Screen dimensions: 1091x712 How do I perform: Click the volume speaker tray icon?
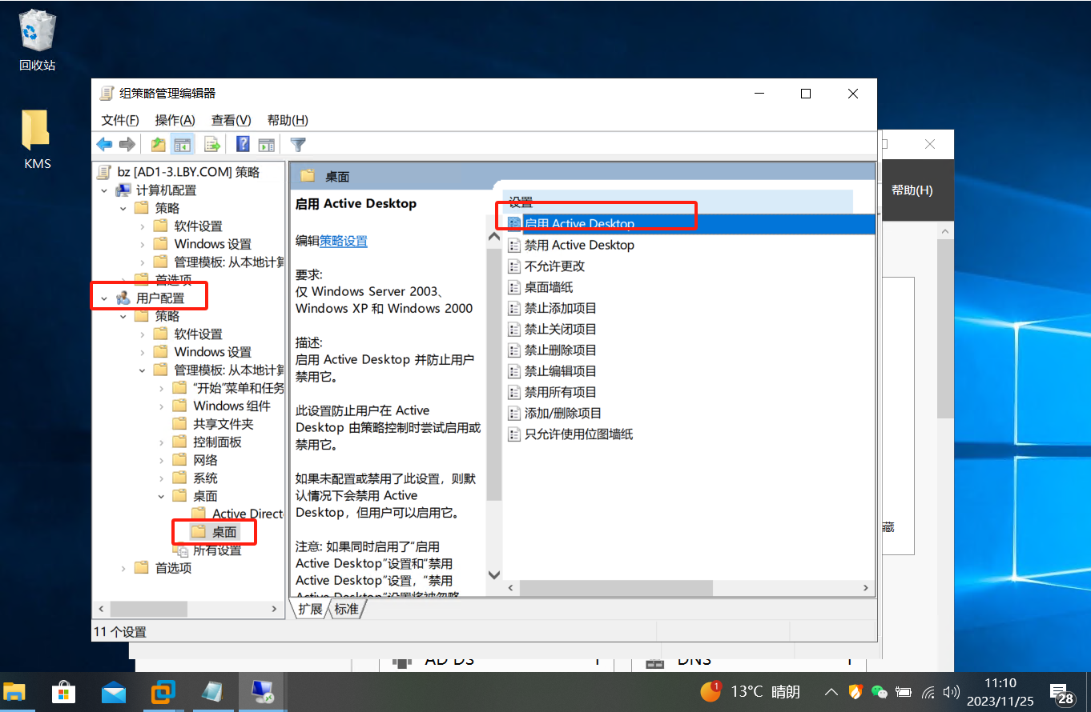(952, 692)
